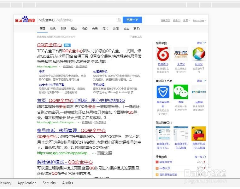Expand 相关平台 section with 展开
Image resolution: width=240 pixels, height=189 pixels.
(x=201, y=43)
